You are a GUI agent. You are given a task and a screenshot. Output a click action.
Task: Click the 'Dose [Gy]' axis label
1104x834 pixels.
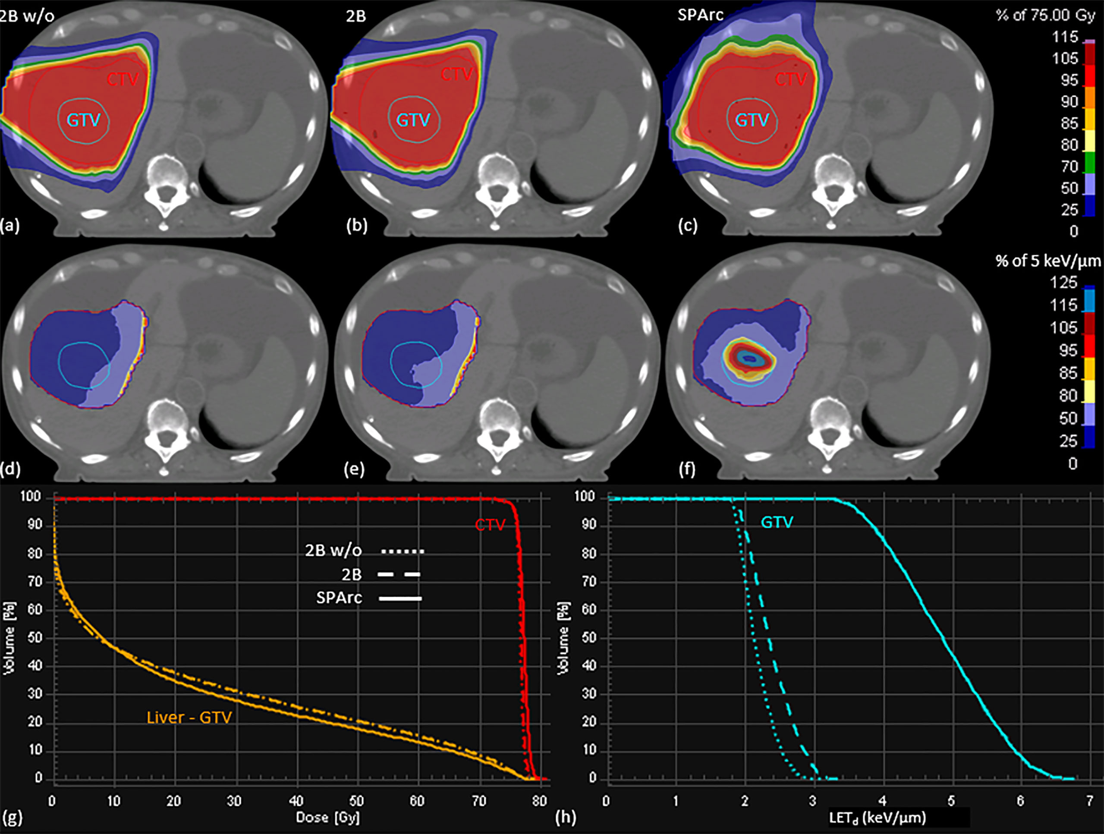tap(328, 817)
